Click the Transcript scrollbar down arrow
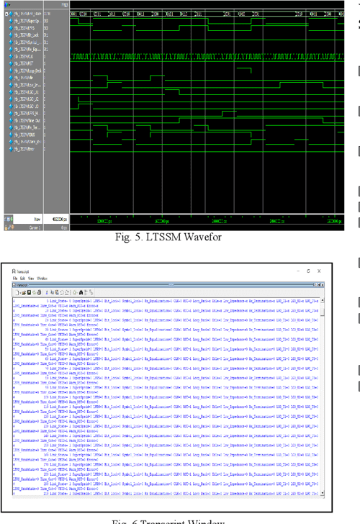This screenshot has height=524, width=360. point(323,493)
